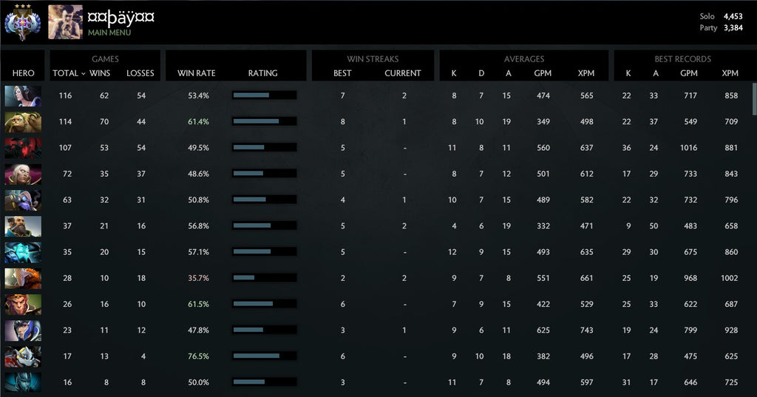The image size is (757, 397).
Task: Click the BEST win streaks column header
Action: [x=342, y=73]
